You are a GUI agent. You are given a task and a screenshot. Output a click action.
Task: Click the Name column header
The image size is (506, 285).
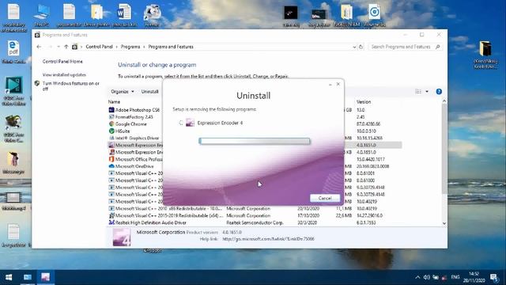coord(114,102)
